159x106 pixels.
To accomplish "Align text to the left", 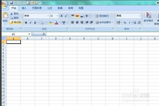I will point(73,23).
